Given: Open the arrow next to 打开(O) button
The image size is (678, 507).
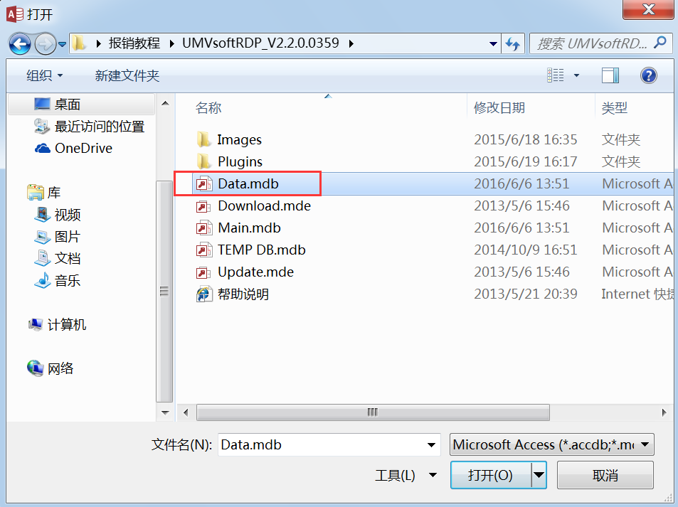Looking at the screenshot, I should 539,475.
